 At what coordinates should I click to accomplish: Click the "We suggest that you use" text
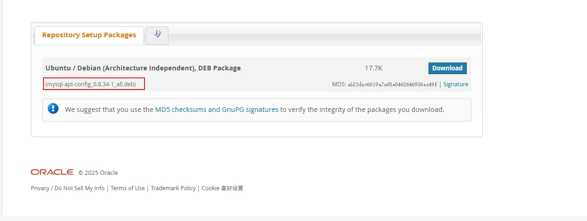[x=109, y=110]
